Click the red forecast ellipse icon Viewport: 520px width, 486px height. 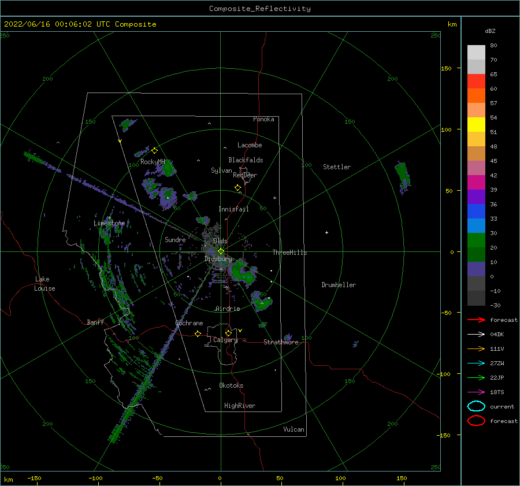tap(476, 421)
